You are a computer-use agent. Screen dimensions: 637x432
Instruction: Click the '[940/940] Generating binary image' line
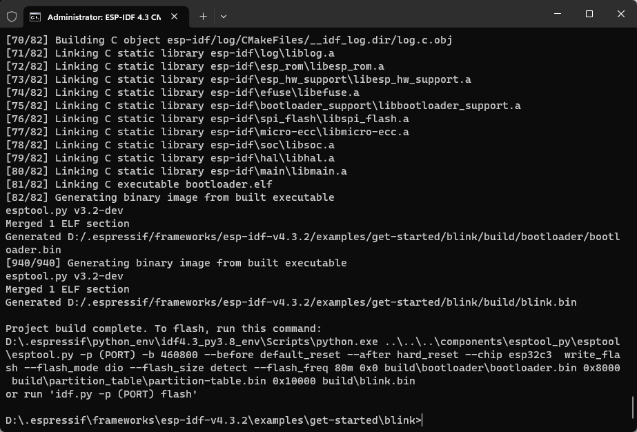[176, 263]
